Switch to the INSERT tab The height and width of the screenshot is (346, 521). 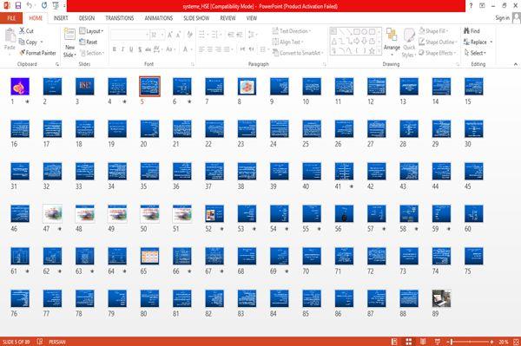pyautogui.click(x=61, y=18)
